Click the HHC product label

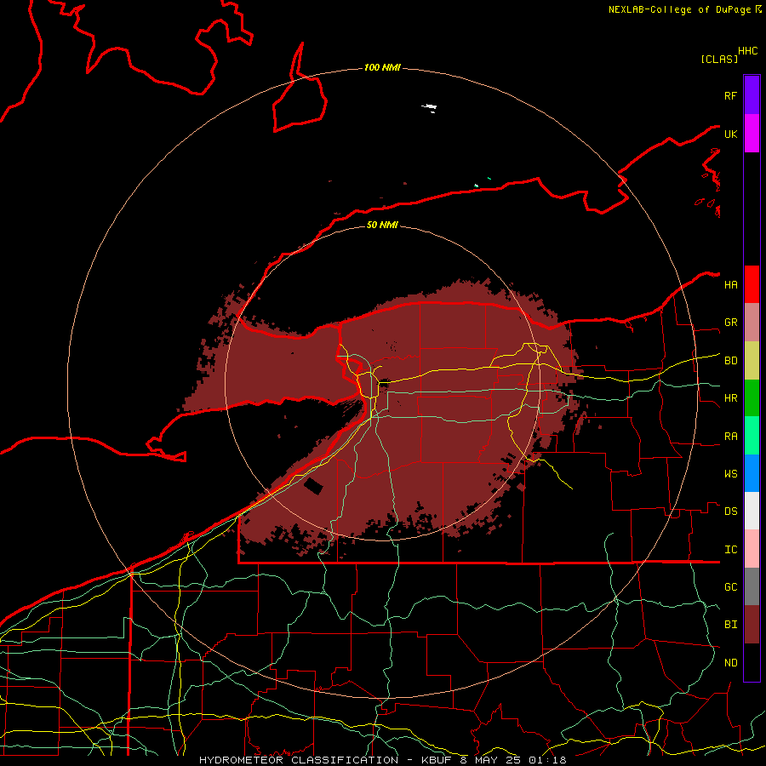tap(747, 51)
